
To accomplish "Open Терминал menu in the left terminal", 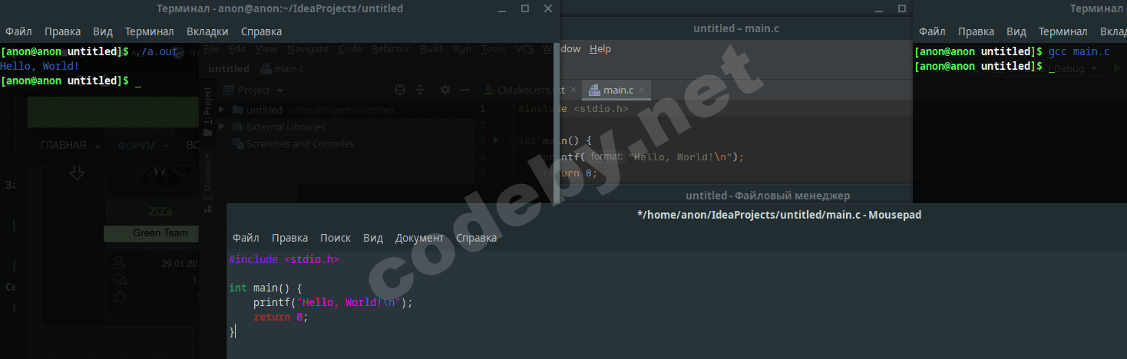I will point(150,31).
